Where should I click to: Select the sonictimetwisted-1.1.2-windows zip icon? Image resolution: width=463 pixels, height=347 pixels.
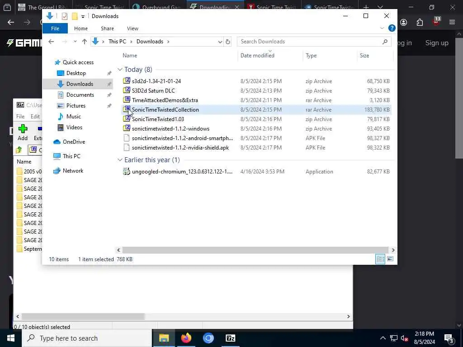tap(127, 128)
